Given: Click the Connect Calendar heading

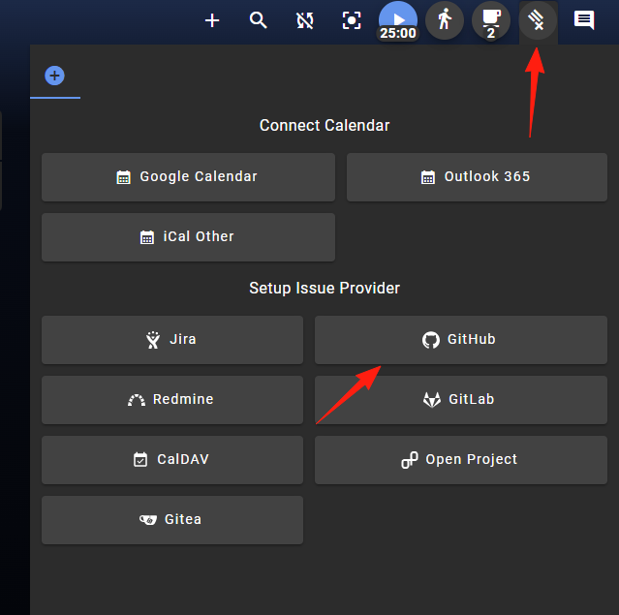Looking at the screenshot, I should tap(325, 126).
